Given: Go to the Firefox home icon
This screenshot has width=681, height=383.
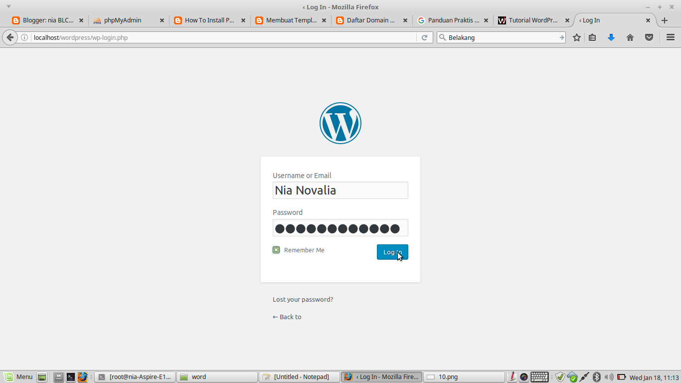Looking at the screenshot, I should coord(630,37).
